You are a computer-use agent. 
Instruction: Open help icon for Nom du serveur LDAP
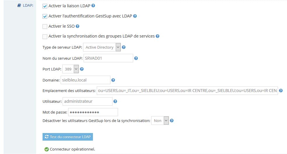pyautogui.click(x=136, y=58)
